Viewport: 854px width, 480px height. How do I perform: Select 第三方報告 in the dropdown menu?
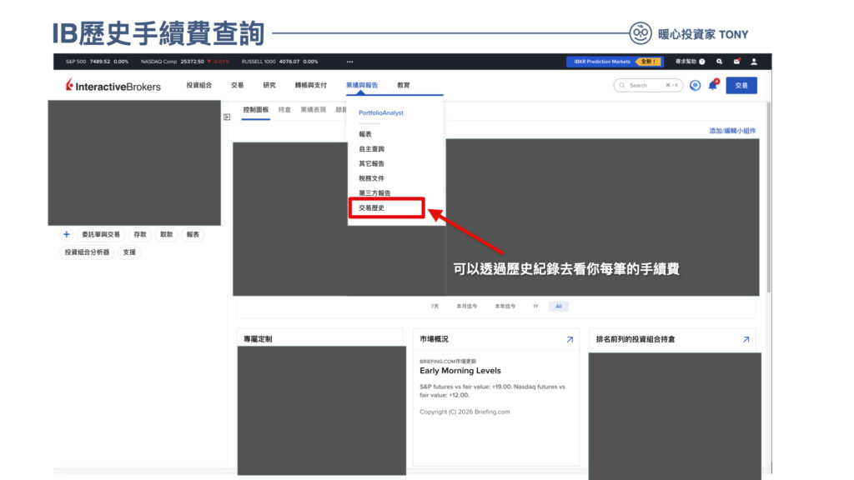[x=374, y=192]
